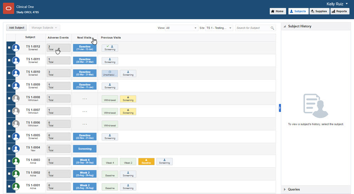The image size is (354, 194).
Task: Open Baseline next visit for TS 1-0011
Action: click(85, 61)
